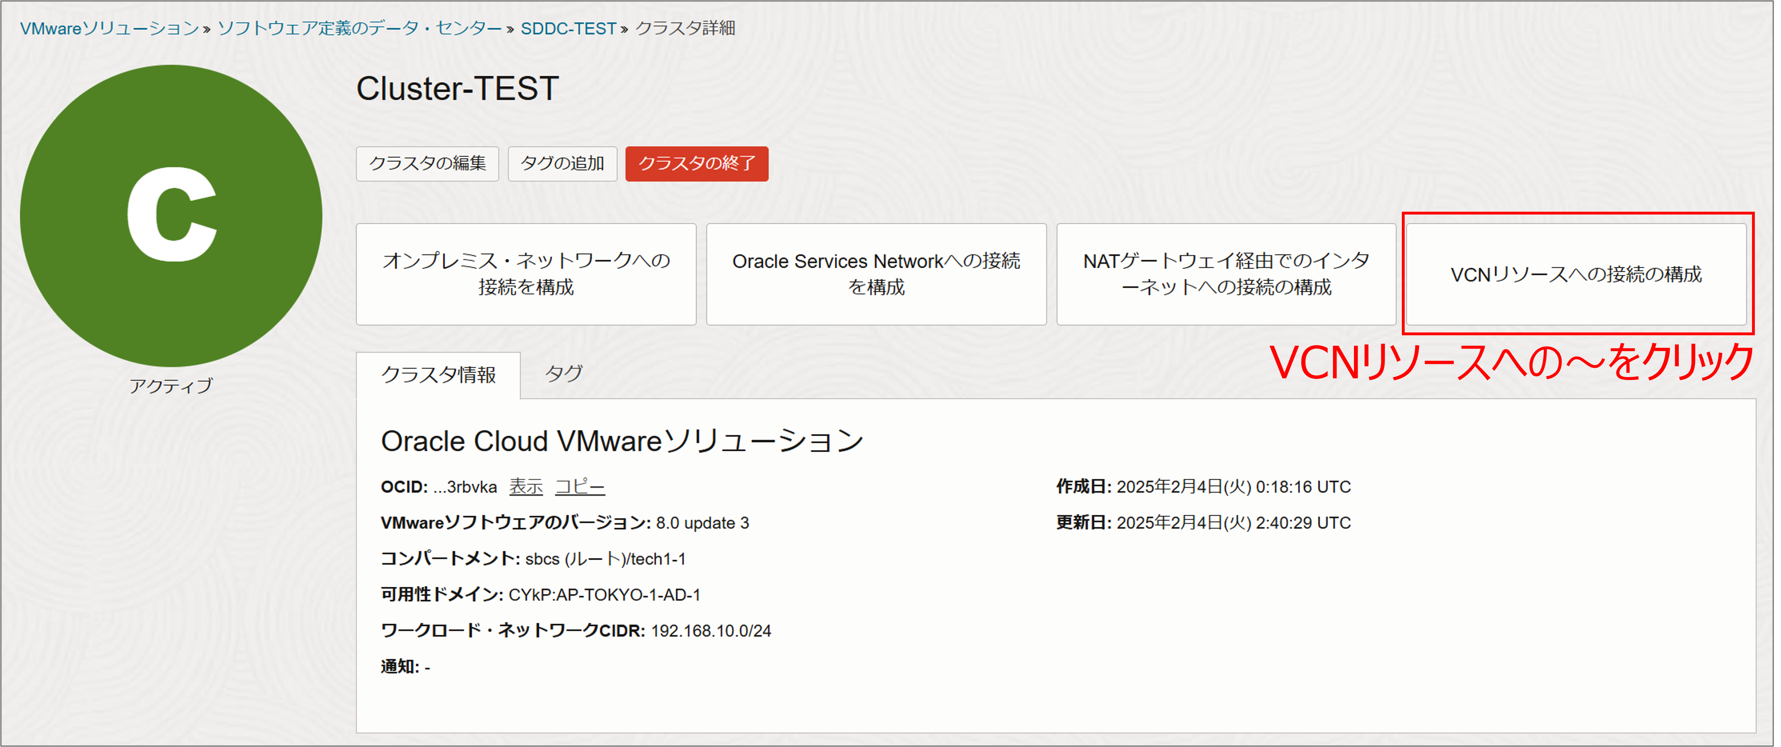
Task: Click workload CIDR value 192.168.10.0/24
Action: (711, 631)
